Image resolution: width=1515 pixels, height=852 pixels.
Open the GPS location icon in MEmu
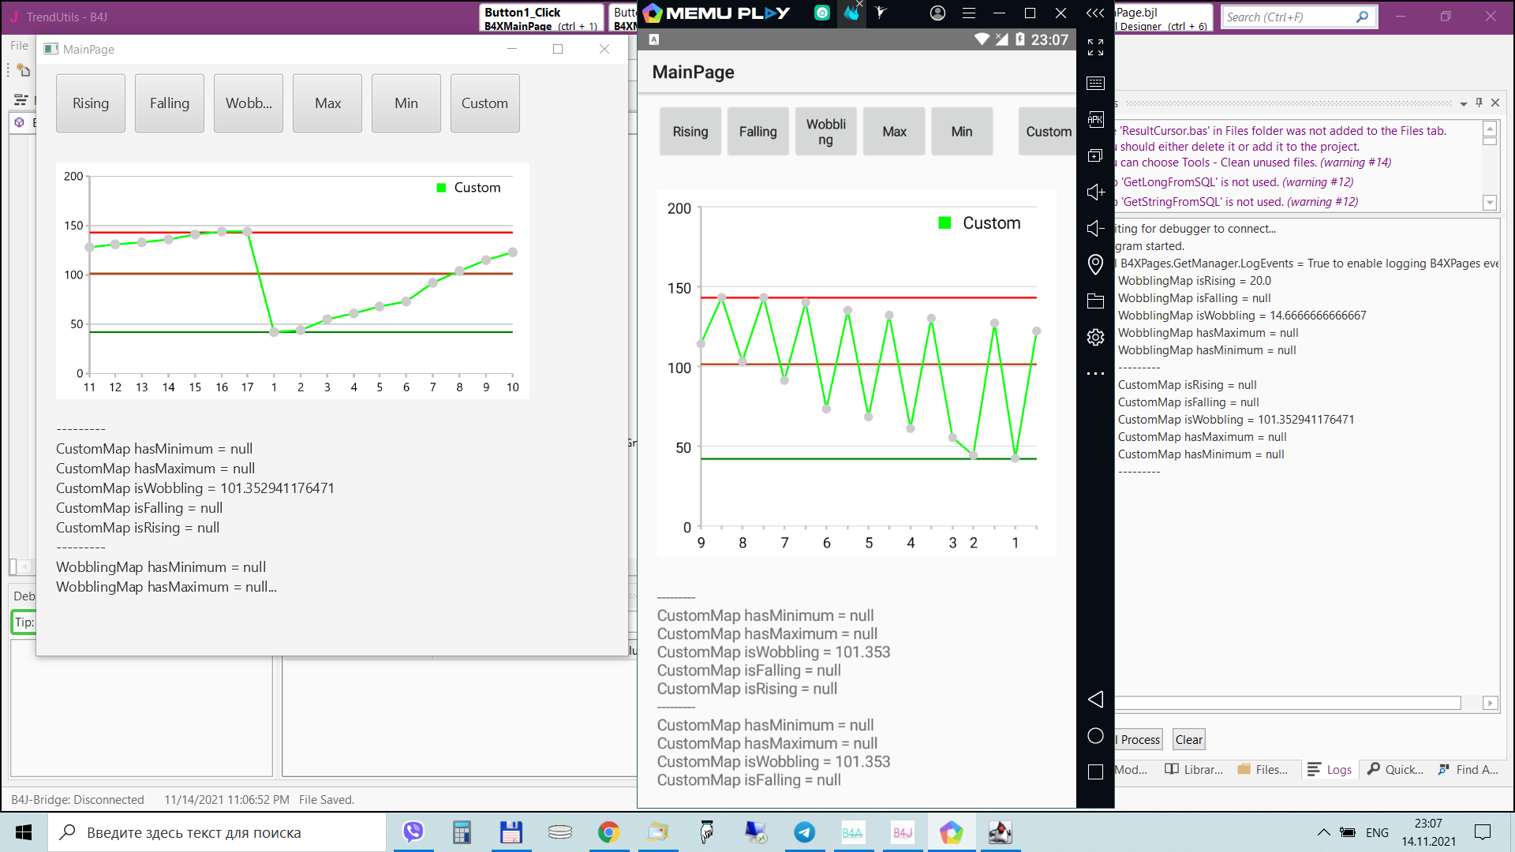1095,264
